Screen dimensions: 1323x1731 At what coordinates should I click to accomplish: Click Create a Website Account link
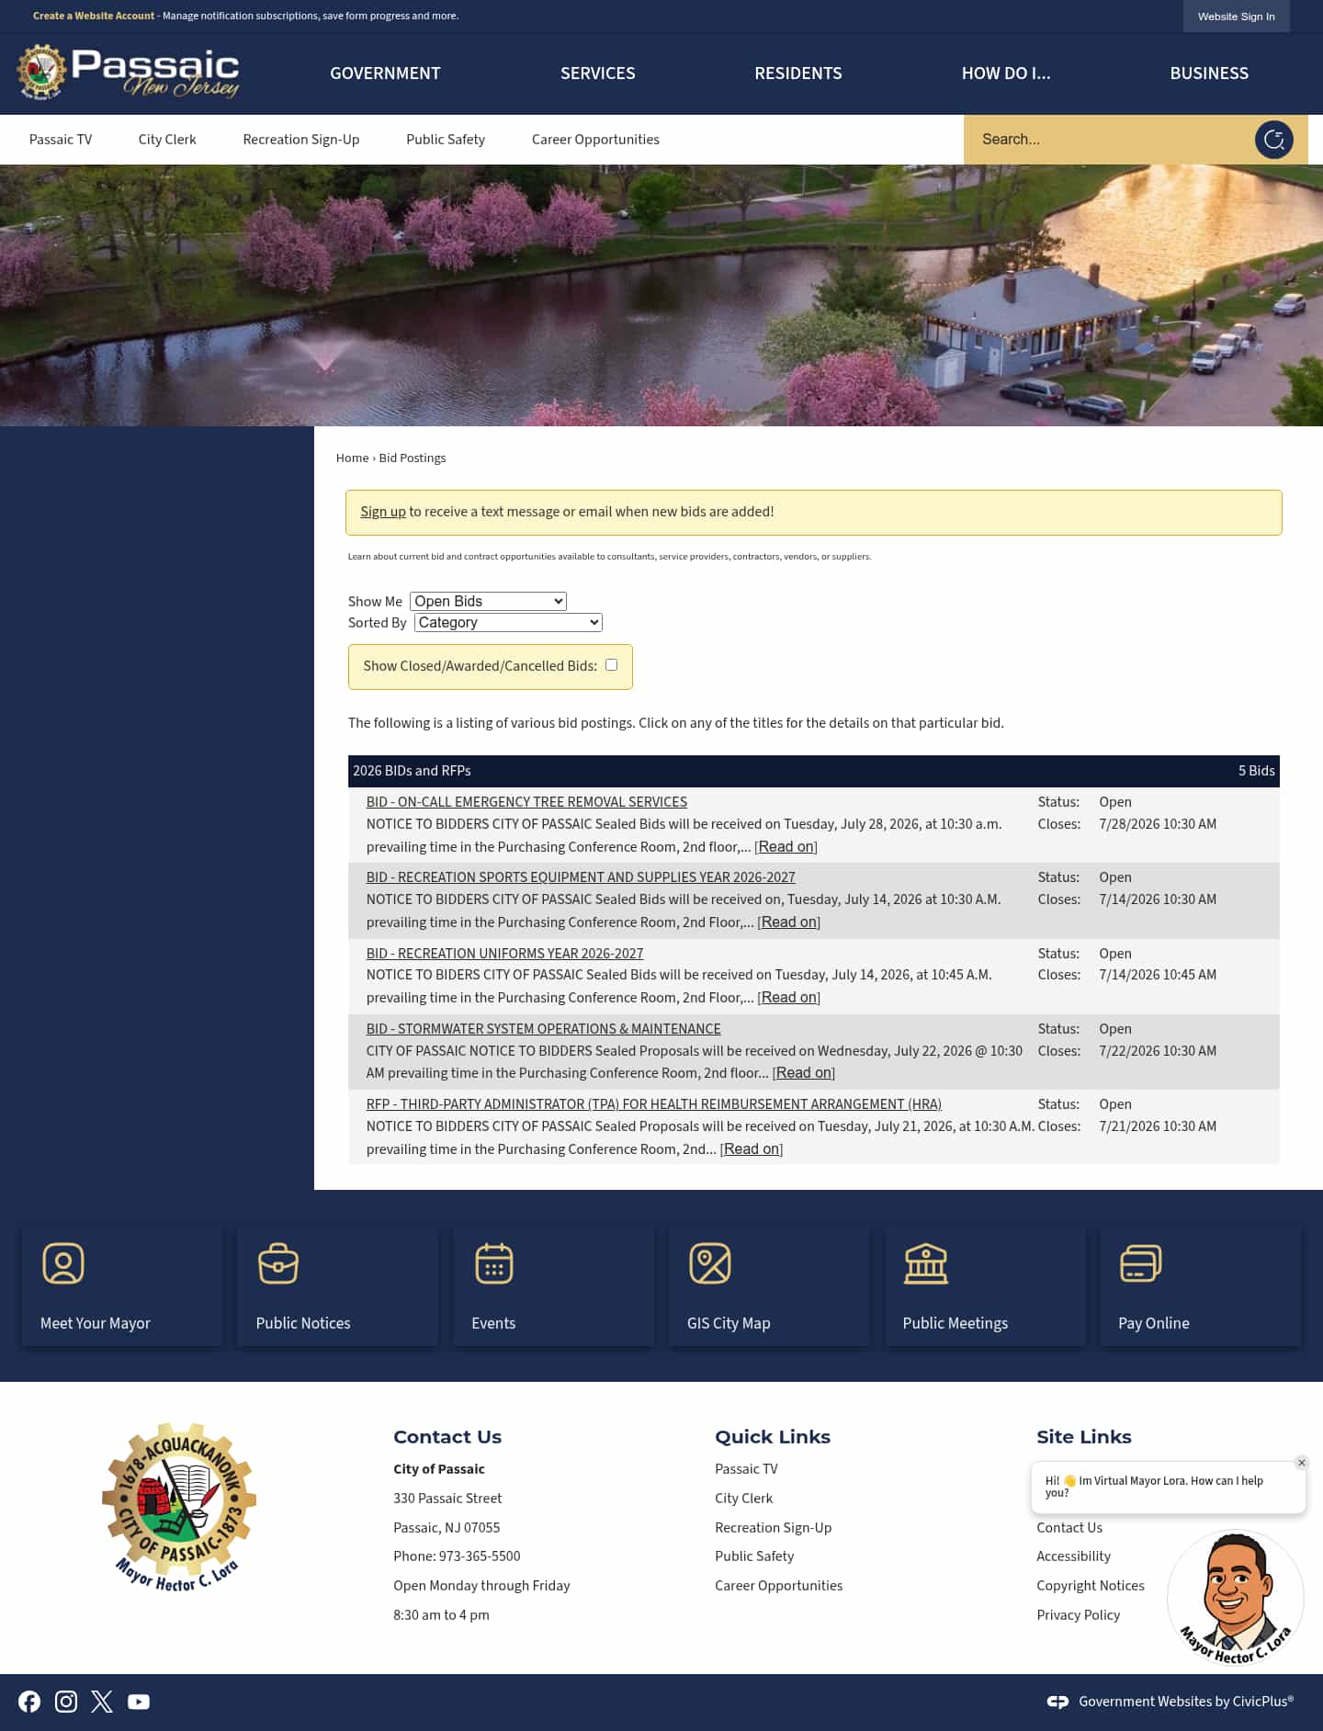(94, 16)
